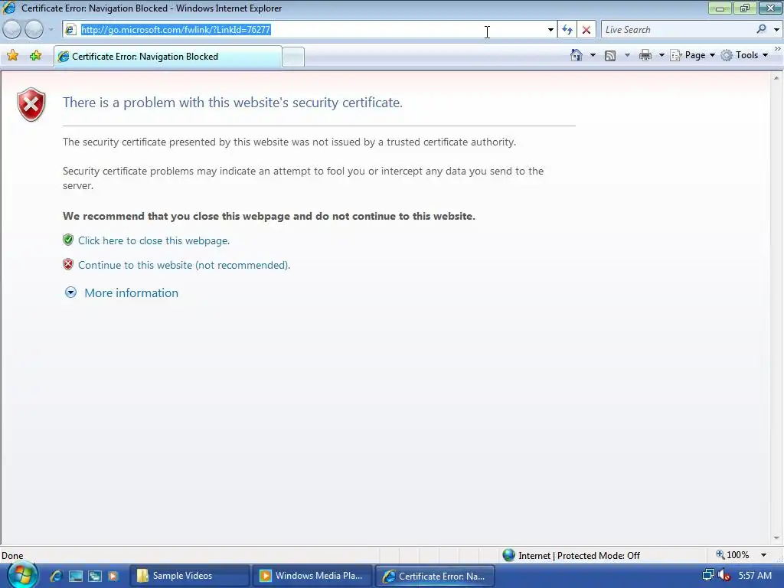Screen dimensions: 784x588
Task: Click the muted volume tray icon
Action: point(724,576)
